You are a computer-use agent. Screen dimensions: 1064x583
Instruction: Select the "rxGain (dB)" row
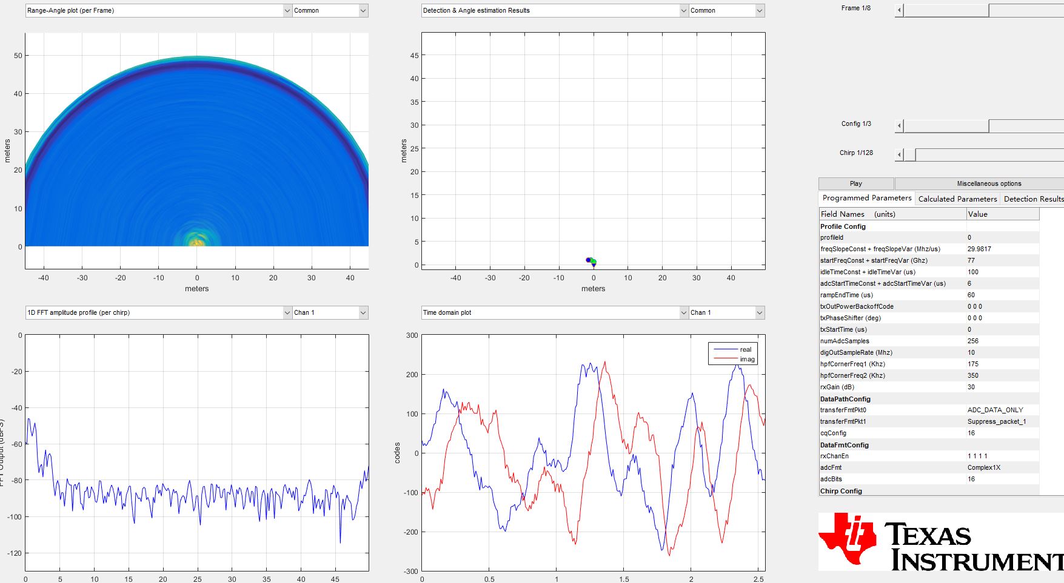(929, 387)
